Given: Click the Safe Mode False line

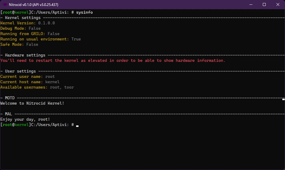Looking at the screenshot, I should (19, 45).
